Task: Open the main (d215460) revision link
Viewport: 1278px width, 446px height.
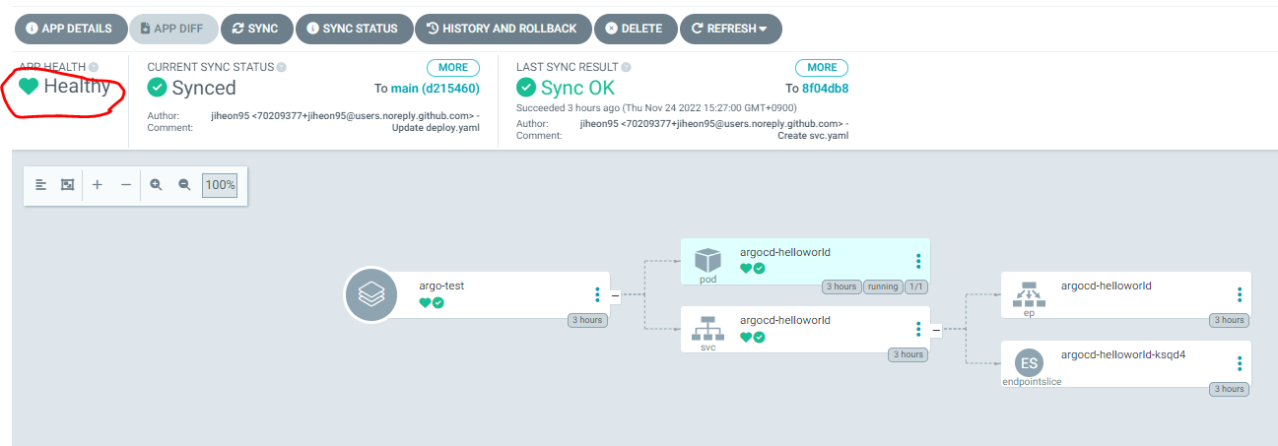Action: [436, 89]
